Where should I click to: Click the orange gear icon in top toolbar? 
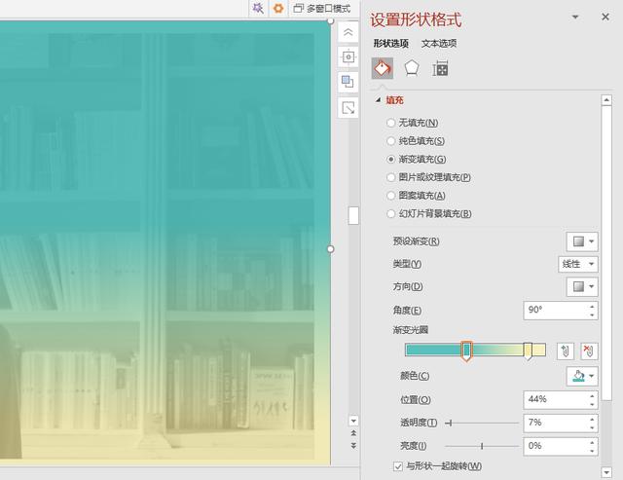click(278, 8)
